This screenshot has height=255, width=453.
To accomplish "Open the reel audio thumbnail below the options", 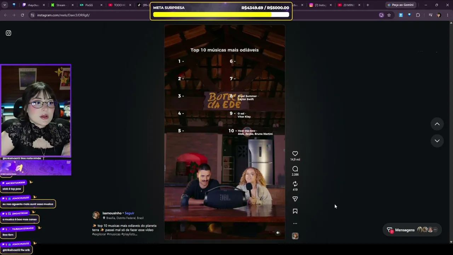I will click(295, 236).
